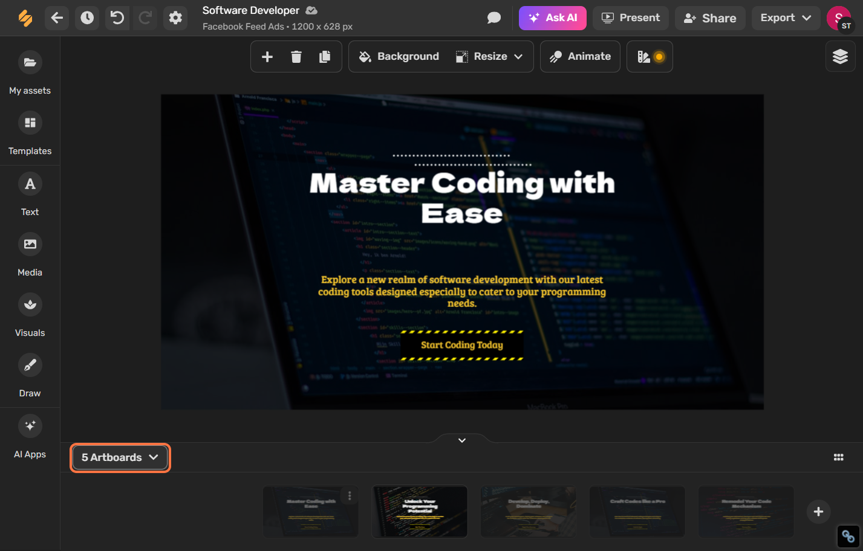Click the Ask AI button
Screen dimensions: 863x551
553,18
